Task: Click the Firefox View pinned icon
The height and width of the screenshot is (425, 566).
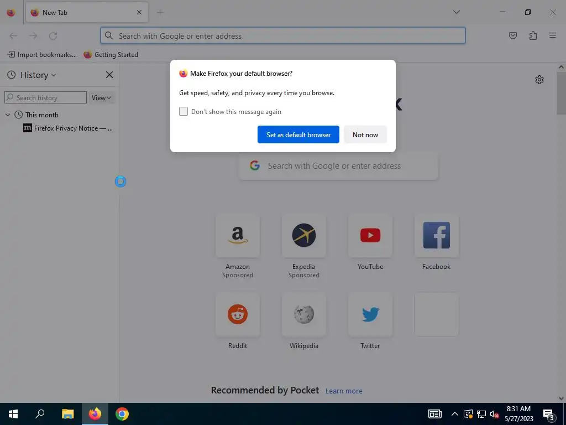Action: point(11,12)
